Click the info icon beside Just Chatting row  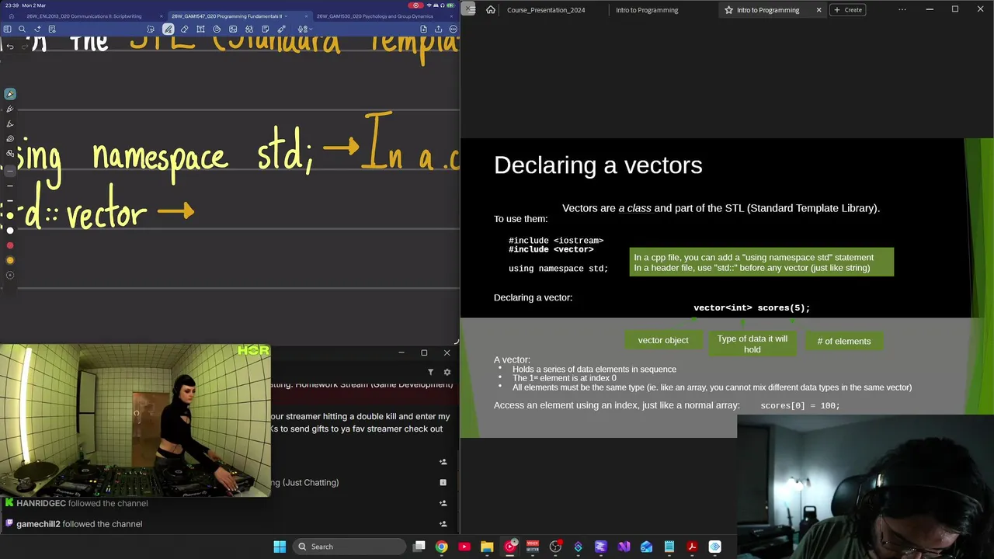coord(443,482)
